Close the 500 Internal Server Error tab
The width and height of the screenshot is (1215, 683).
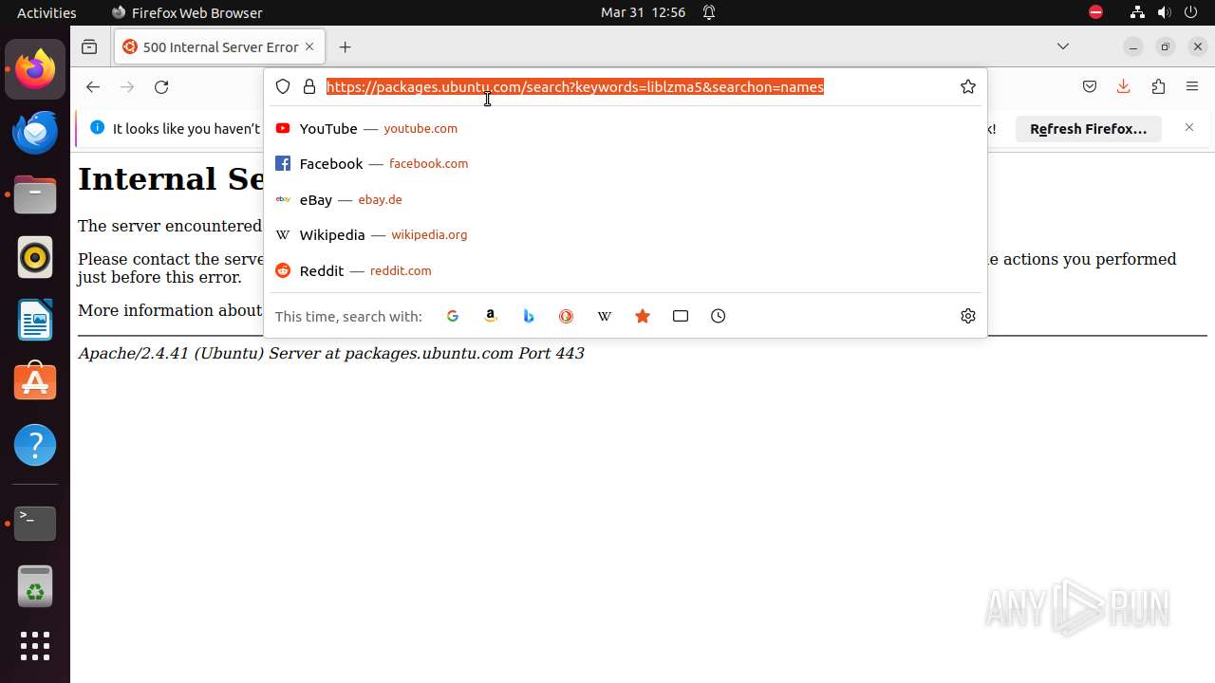309,46
